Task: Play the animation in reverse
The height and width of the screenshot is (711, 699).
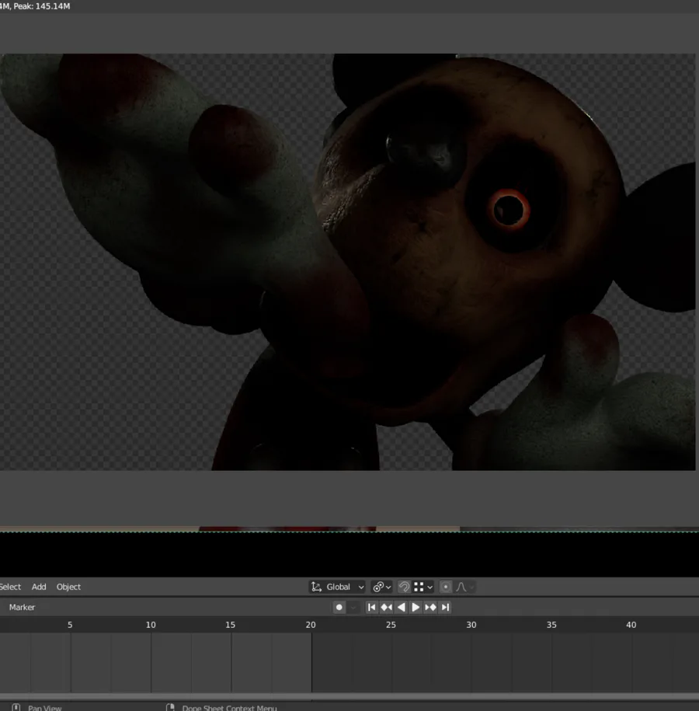Action: point(401,607)
